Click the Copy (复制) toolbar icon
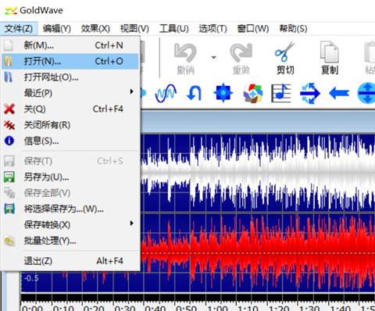The width and height of the screenshot is (375, 311). pyautogui.click(x=330, y=52)
